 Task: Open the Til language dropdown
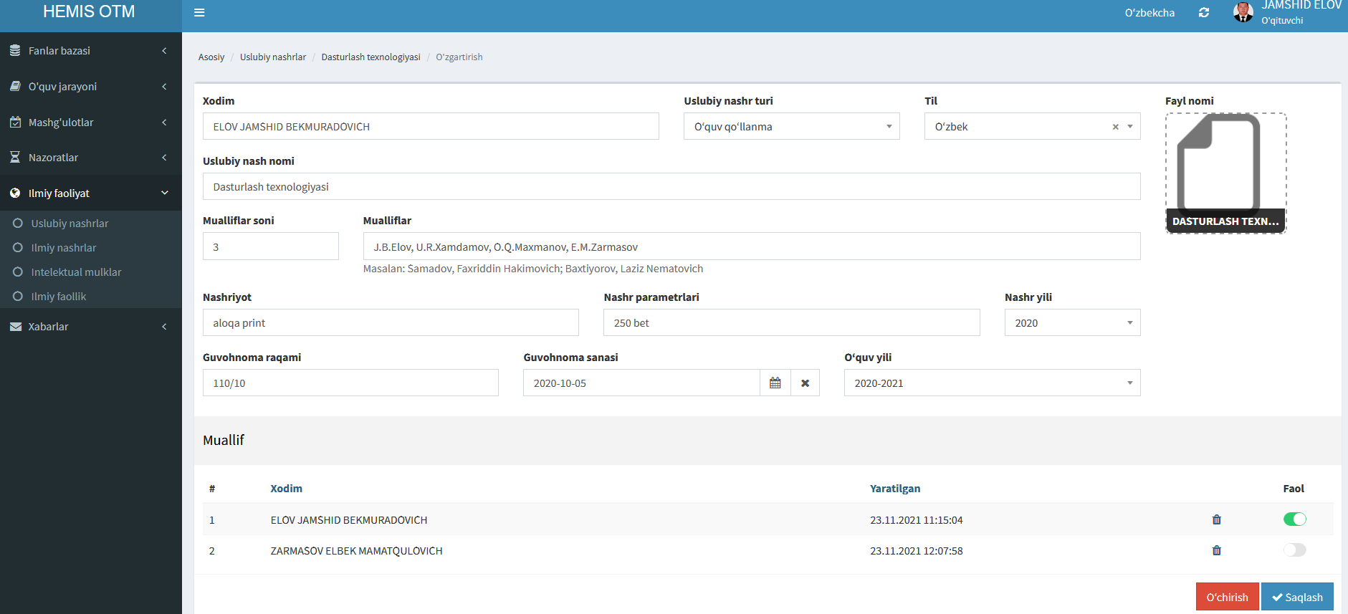tap(1032, 126)
